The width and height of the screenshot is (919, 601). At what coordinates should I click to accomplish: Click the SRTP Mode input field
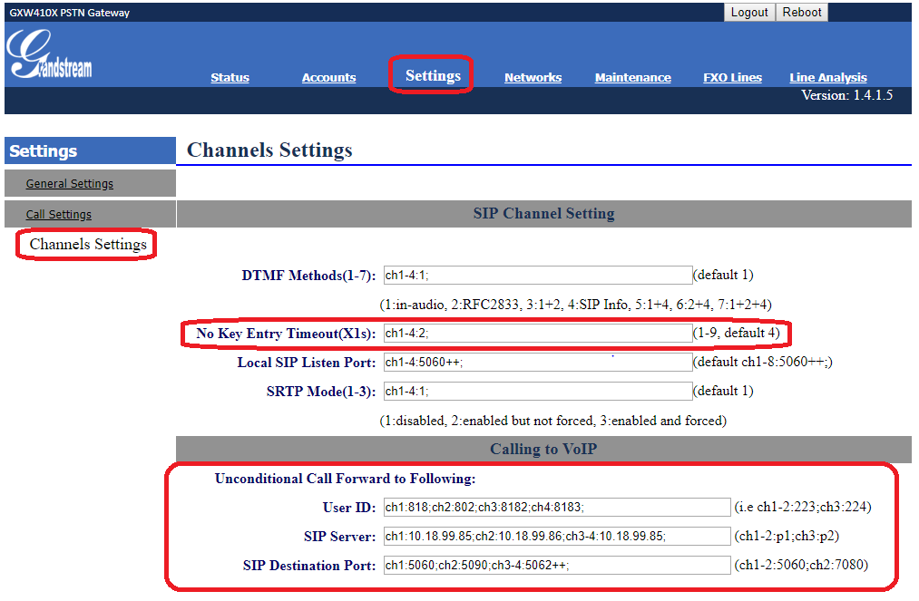[x=538, y=392]
